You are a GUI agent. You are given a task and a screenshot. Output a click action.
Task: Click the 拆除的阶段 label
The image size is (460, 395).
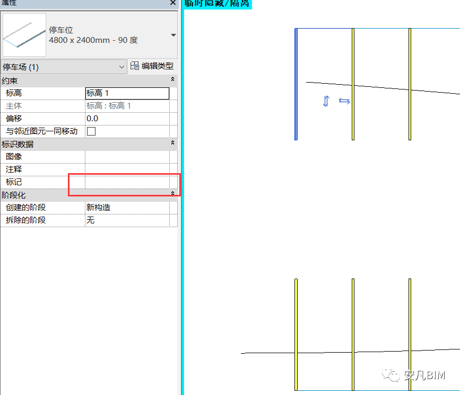[26, 220]
